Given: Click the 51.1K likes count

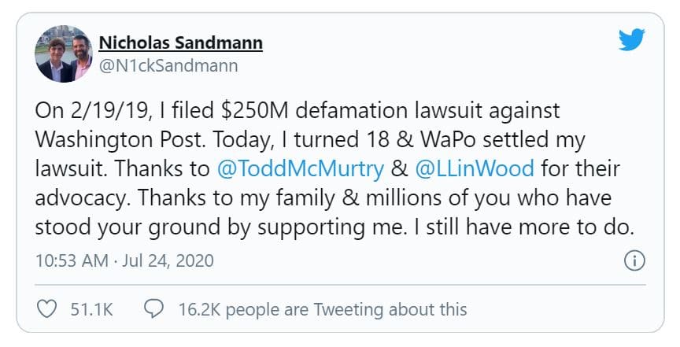Looking at the screenshot, I should 91,310.
